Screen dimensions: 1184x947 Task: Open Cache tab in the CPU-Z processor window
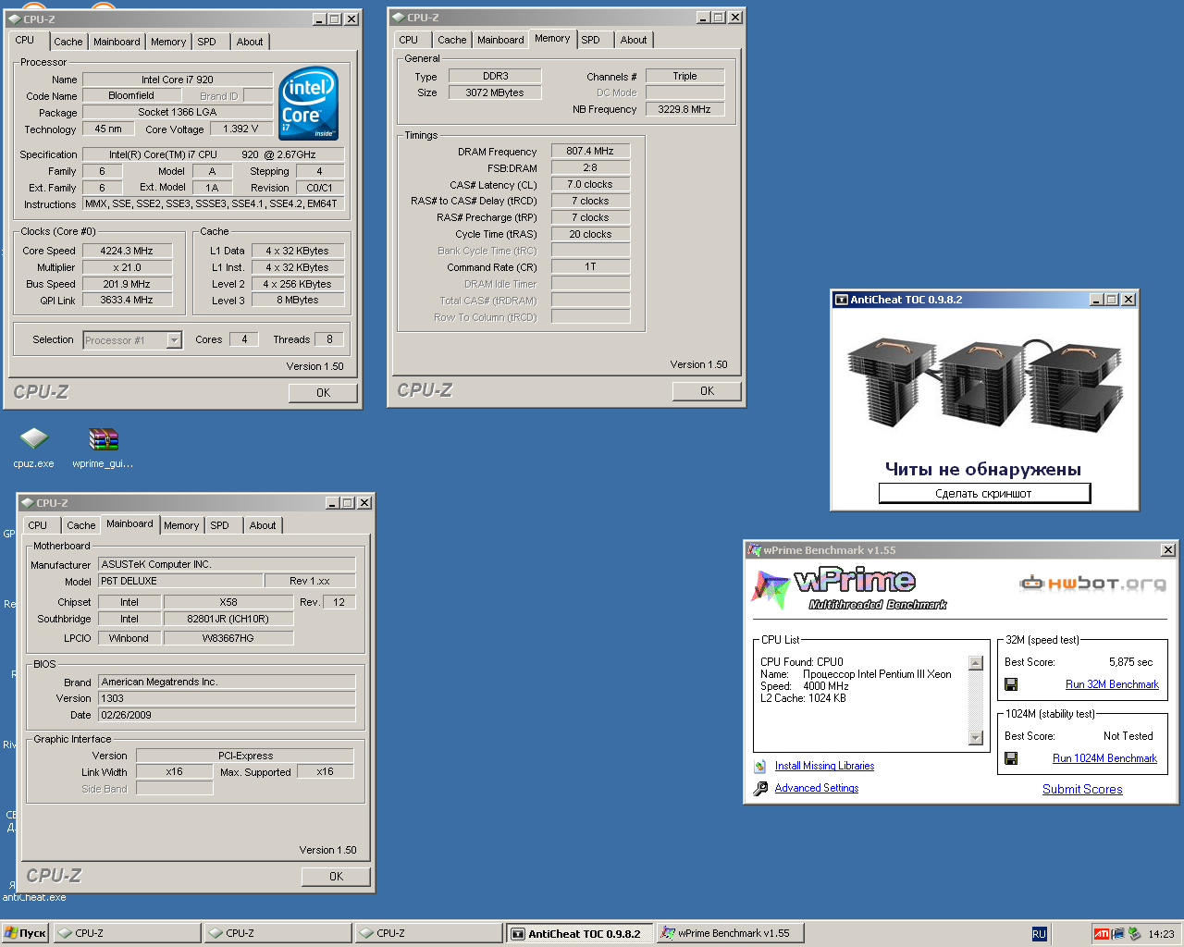(68, 42)
